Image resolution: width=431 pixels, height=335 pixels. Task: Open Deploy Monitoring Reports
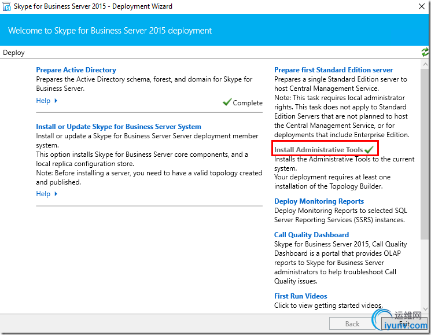[x=319, y=201]
